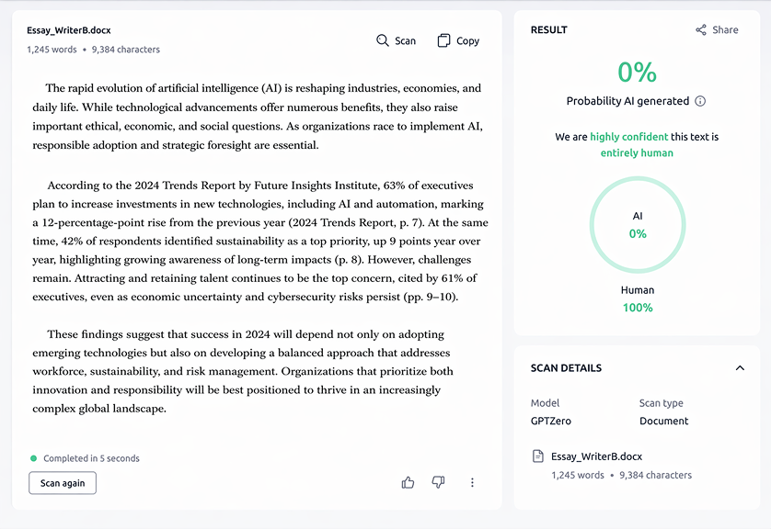
Task: Open info icon beside Probability AI generated
Action: point(700,101)
